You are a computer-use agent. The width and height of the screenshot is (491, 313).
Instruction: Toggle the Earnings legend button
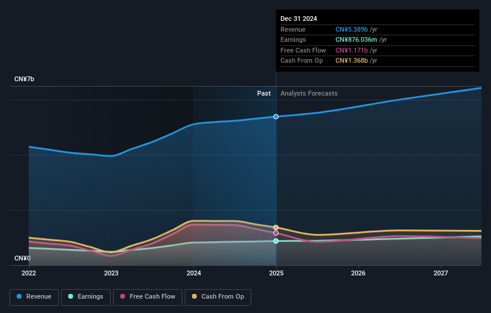coord(86,297)
